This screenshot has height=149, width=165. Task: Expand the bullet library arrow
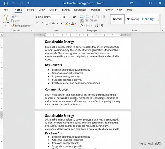click(85, 16)
